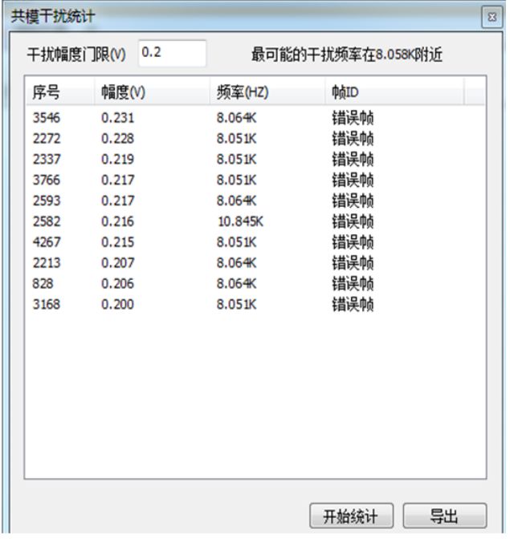510x539 pixels.
Task: Select row with 序号 2213
Action: (x=255, y=262)
